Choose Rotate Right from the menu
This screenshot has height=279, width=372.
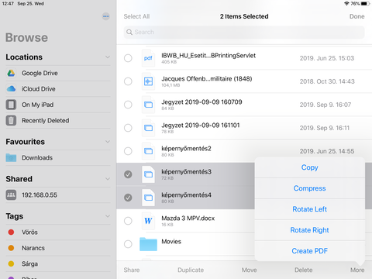pyautogui.click(x=310, y=230)
